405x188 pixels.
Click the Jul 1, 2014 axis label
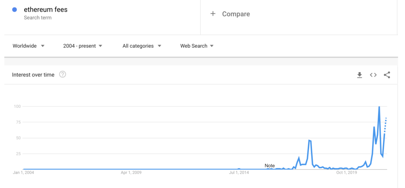[239, 173]
